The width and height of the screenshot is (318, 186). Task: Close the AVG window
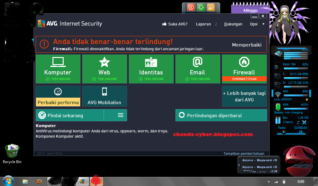point(263,16)
